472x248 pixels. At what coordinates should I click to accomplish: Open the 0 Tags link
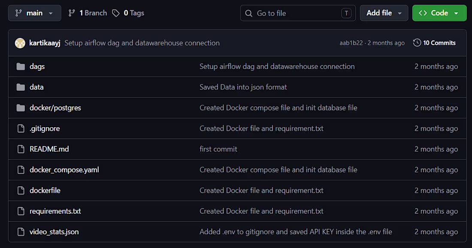(128, 13)
